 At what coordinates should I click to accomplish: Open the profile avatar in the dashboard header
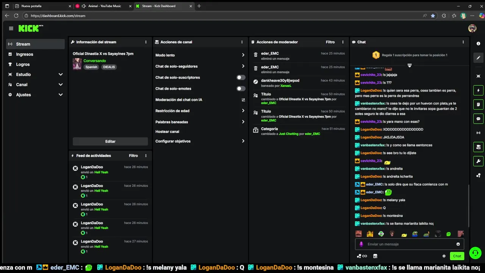472,28
